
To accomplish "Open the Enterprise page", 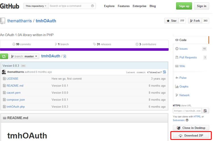I will (139, 6).
